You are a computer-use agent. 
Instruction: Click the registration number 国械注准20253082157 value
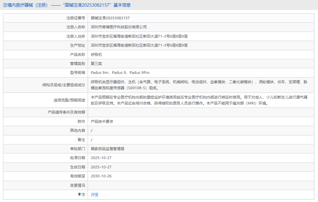coord(110,18)
